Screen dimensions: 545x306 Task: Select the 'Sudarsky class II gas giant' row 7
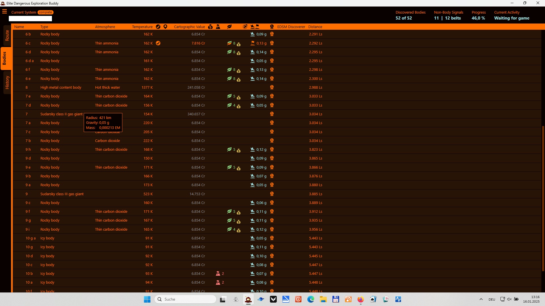[277, 114]
